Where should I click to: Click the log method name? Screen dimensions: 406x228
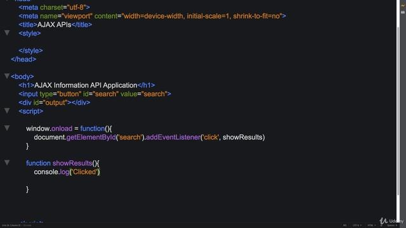(x=65, y=172)
